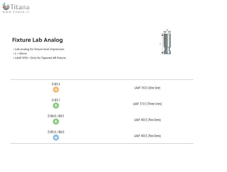Image resolution: width=227 pixels, height=172 pixels.
Task: Click the orange N badge
Action: point(56,90)
